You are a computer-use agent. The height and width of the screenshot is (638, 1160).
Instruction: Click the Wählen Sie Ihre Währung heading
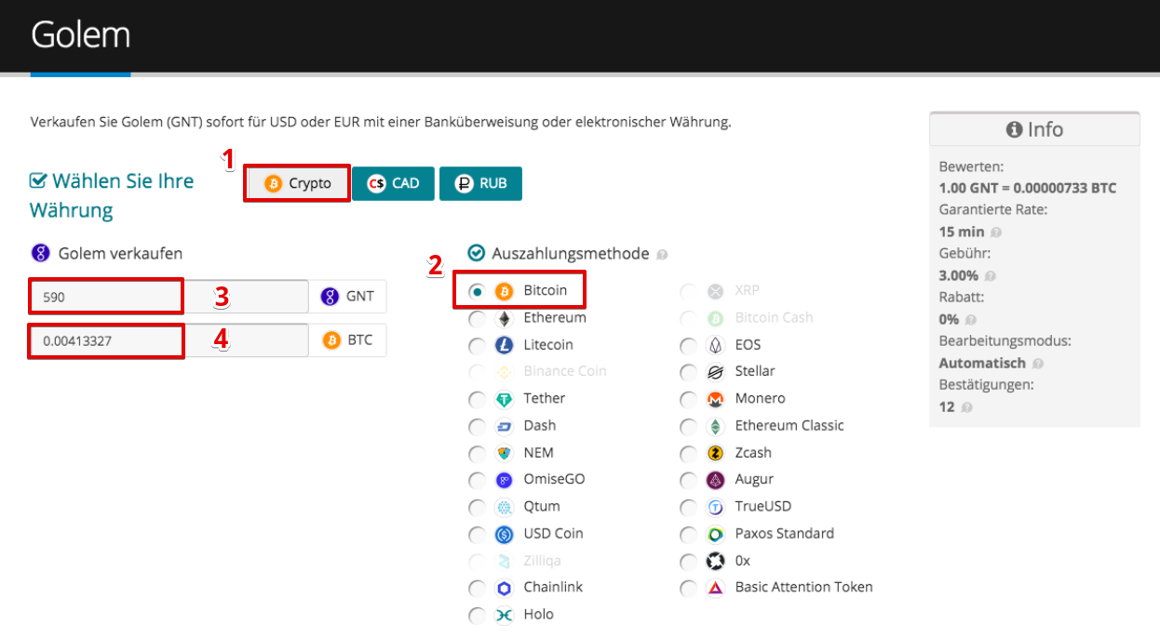pyautogui.click(x=112, y=195)
